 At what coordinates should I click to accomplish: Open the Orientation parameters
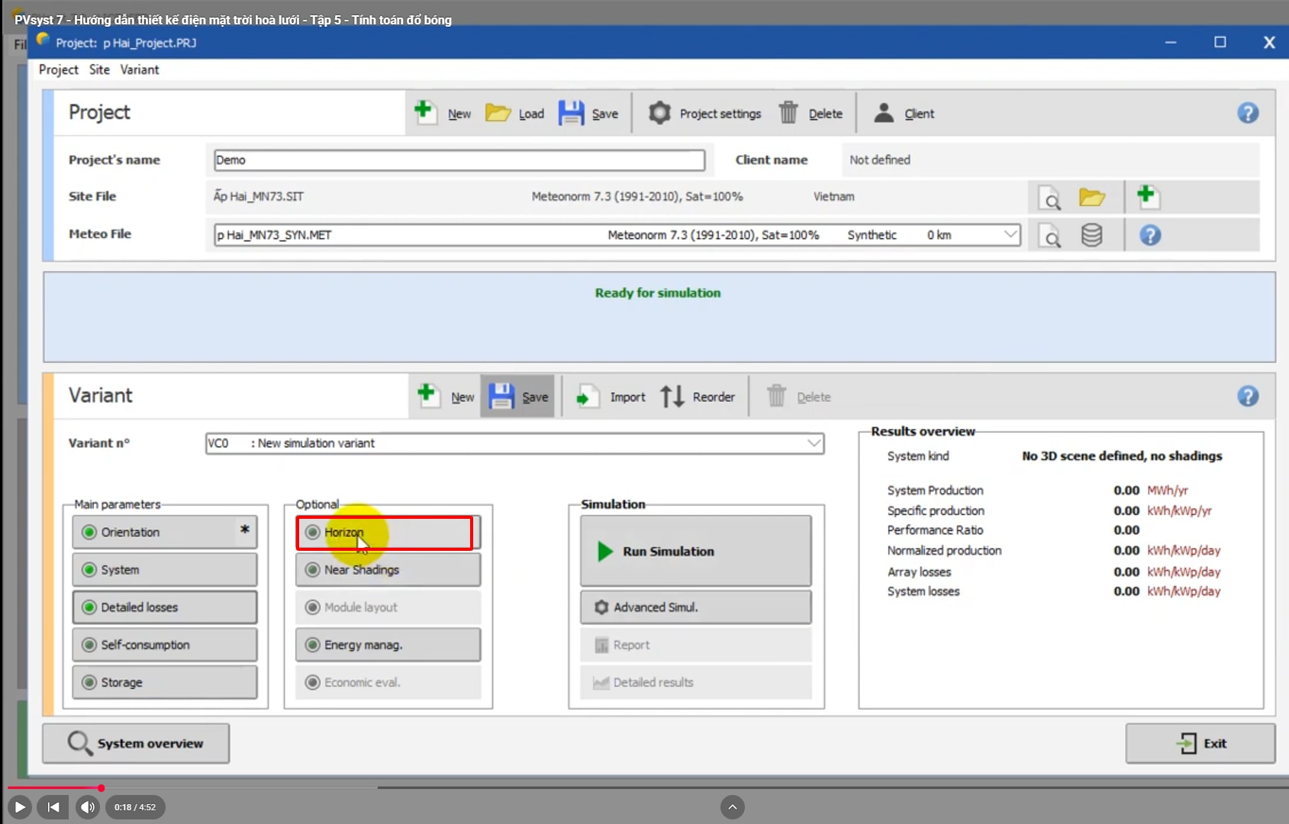point(165,532)
